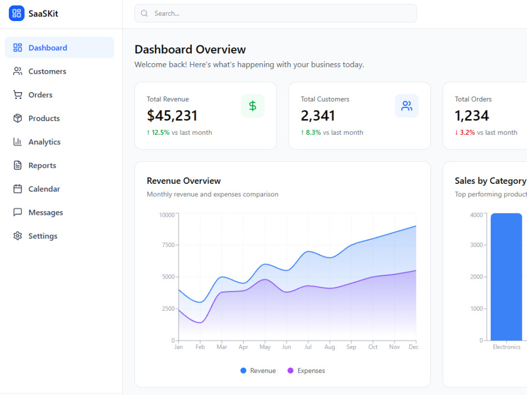Click the Revenue legend label

point(263,370)
